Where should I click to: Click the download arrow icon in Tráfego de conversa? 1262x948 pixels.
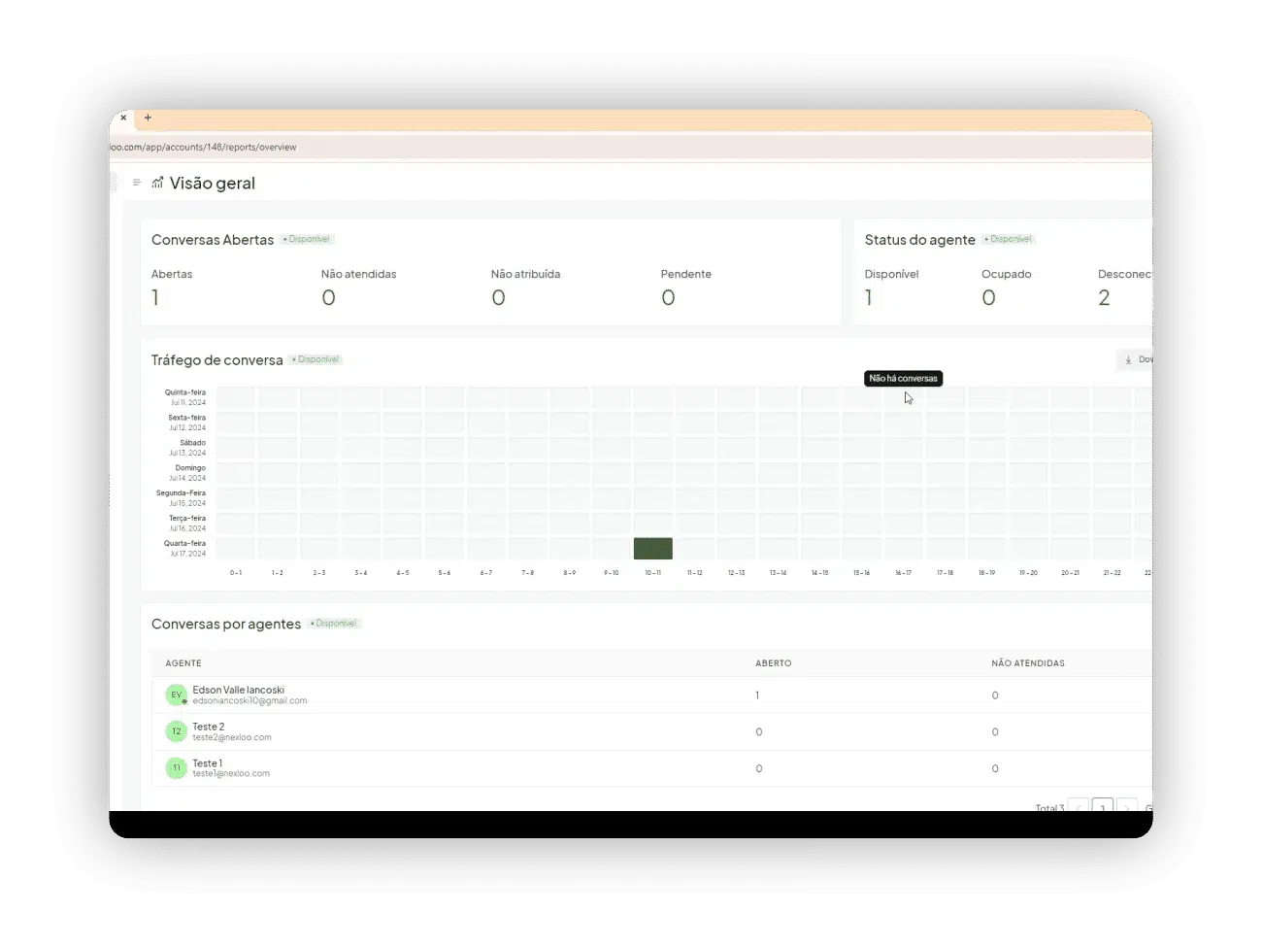[1128, 360]
